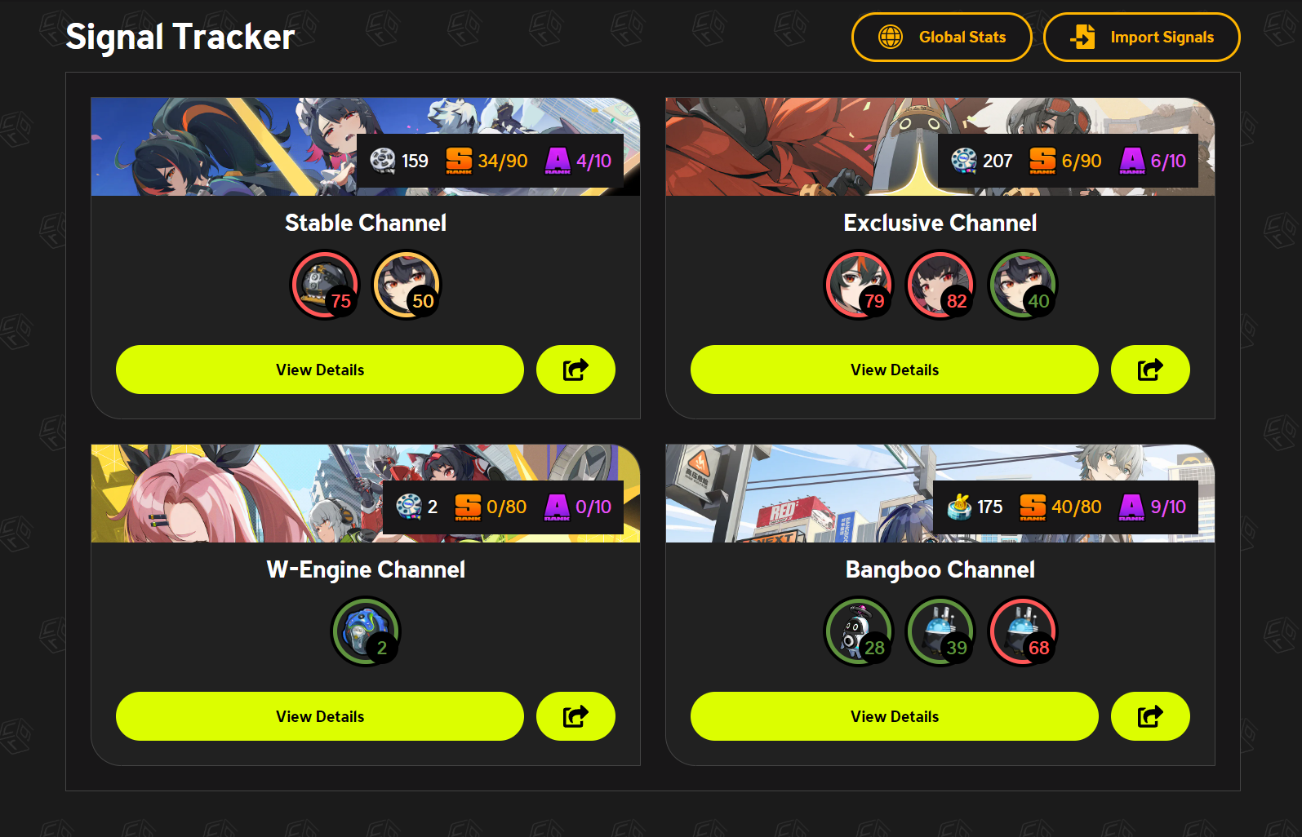The image size is (1302, 837).
Task: Share the W-Engine Channel results
Action: tap(575, 716)
